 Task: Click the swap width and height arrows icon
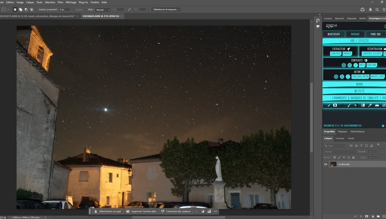(x=129, y=10)
